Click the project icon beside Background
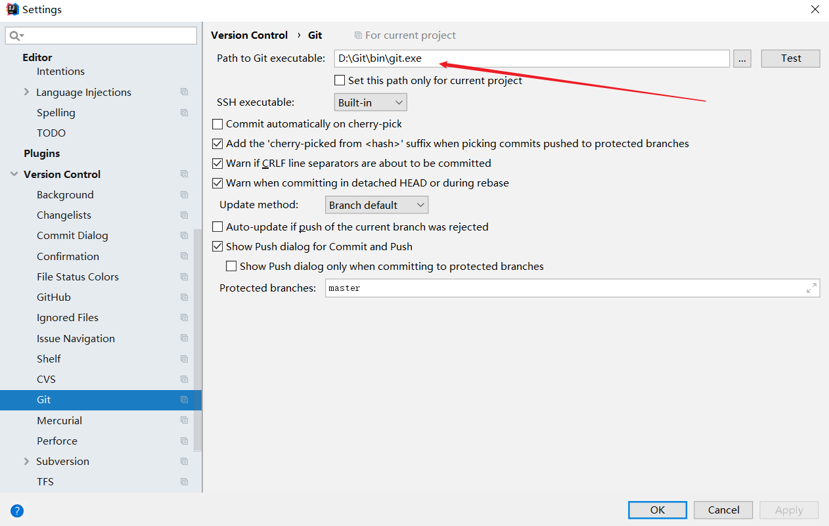 [x=184, y=194]
